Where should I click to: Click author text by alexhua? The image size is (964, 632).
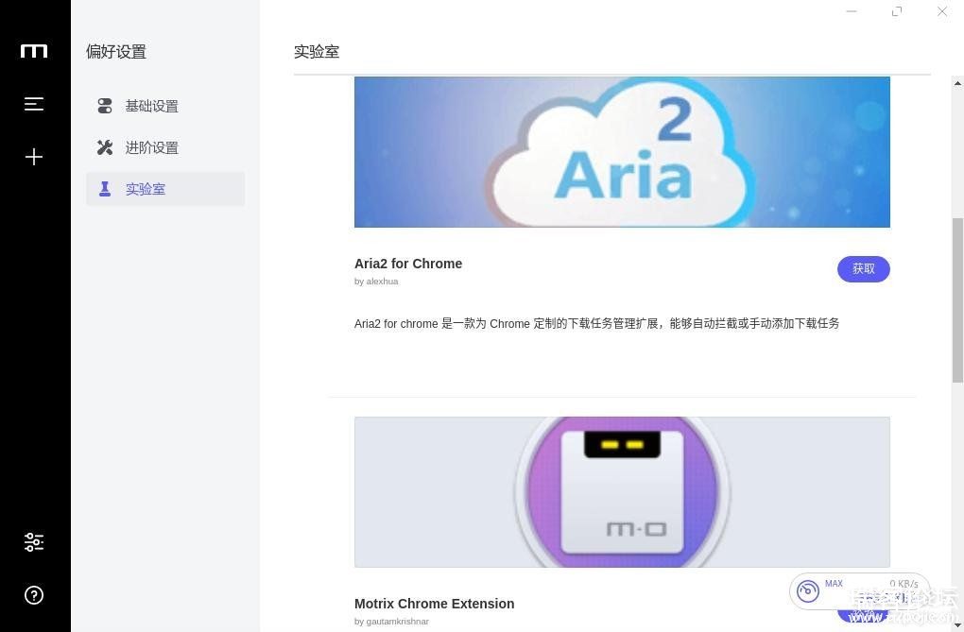pos(376,282)
